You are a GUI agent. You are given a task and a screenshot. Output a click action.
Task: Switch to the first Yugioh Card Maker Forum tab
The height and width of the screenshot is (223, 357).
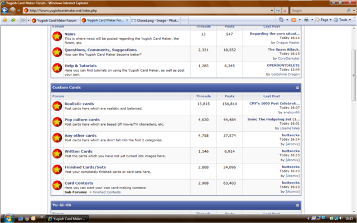point(56,21)
